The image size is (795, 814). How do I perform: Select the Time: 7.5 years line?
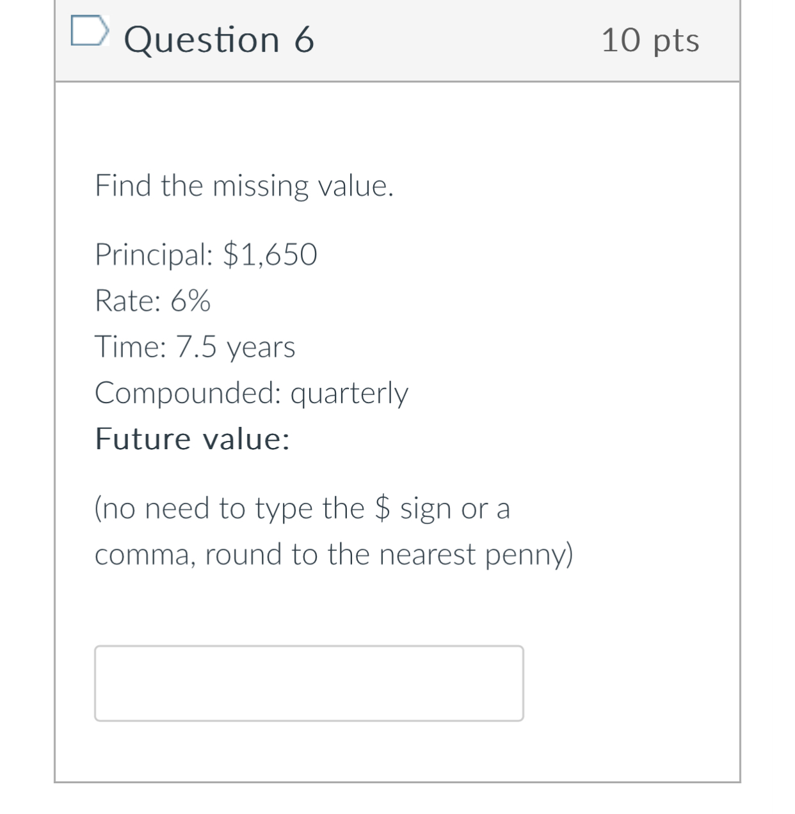[x=195, y=347]
